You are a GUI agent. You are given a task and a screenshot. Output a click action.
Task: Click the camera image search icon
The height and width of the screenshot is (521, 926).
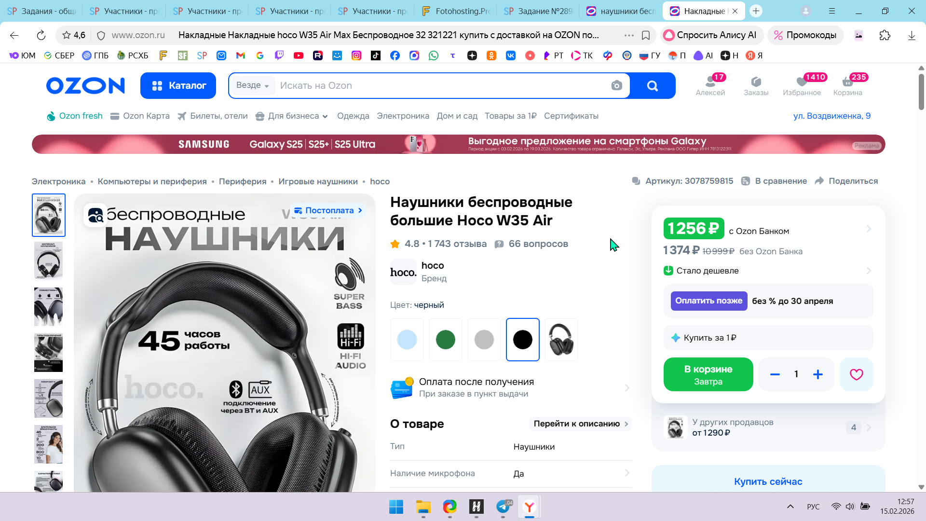pyautogui.click(x=616, y=85)
